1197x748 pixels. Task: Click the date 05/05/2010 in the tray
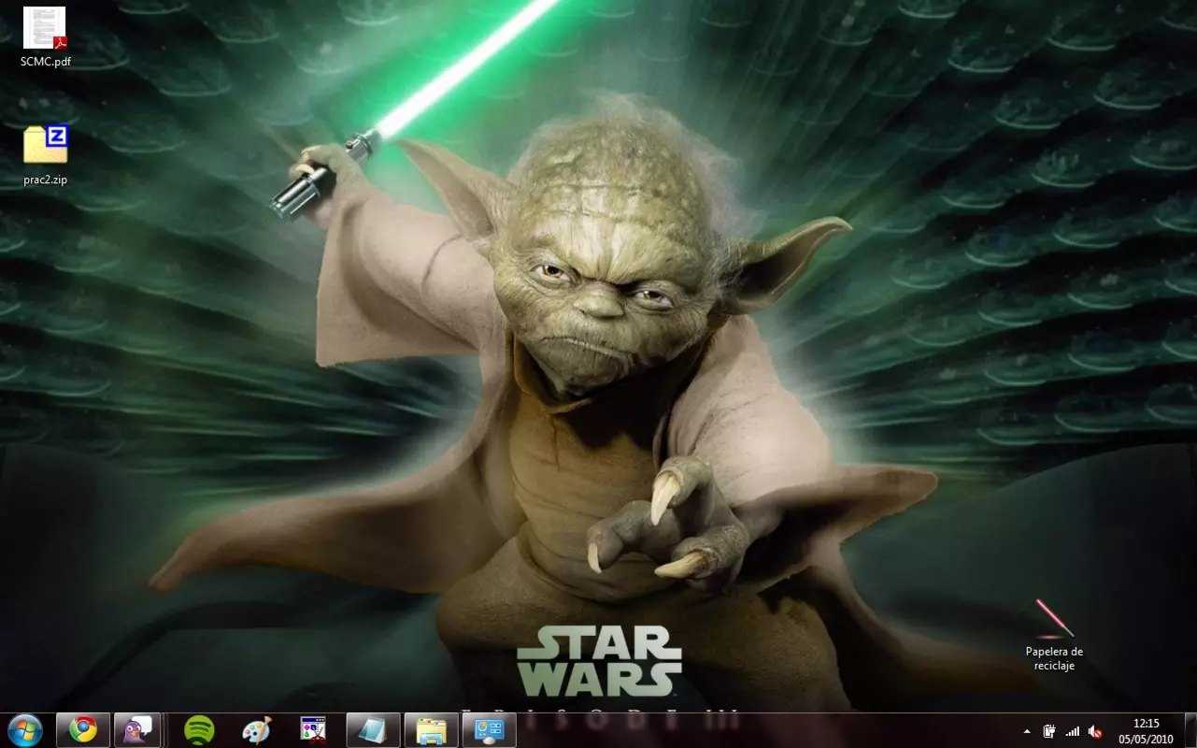click(x=1147, y=738)
